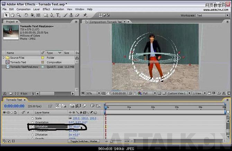Toggle the Scale property stopwatch
Screen dimensions: 232x151
[33, 119]
